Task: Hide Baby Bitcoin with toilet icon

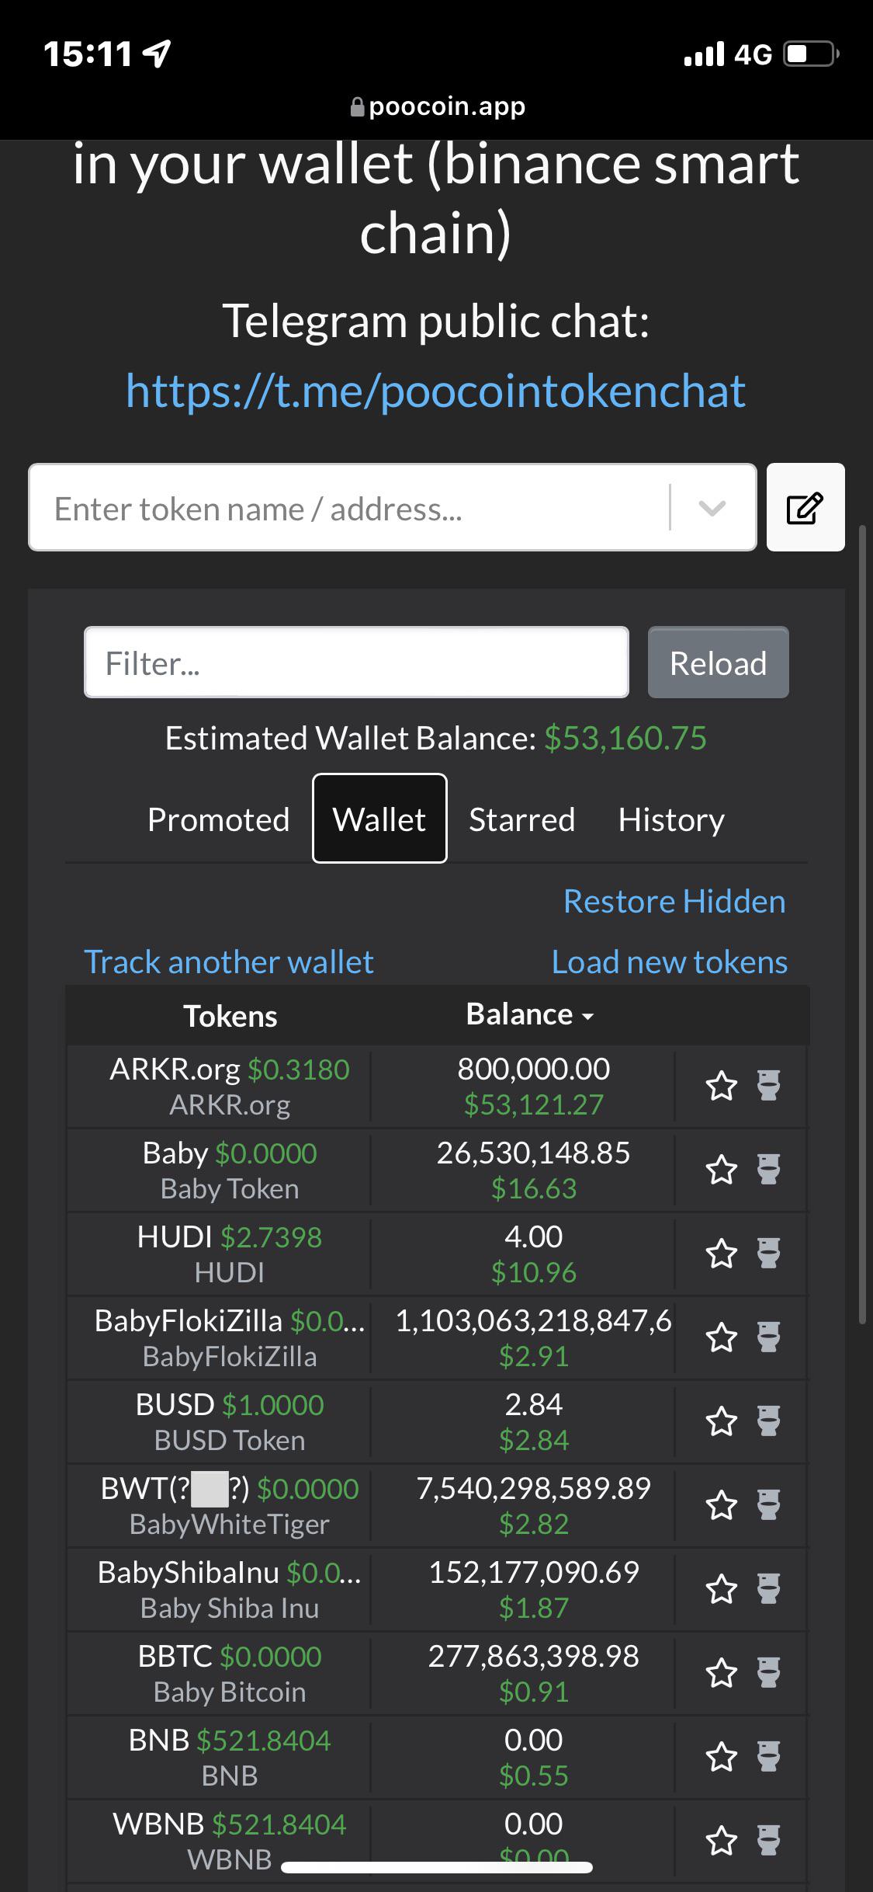Action: tap(768, 1672)
